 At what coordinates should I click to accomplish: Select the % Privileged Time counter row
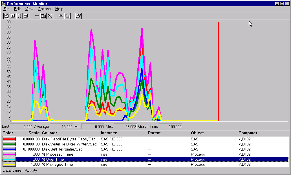coord(58,164)
